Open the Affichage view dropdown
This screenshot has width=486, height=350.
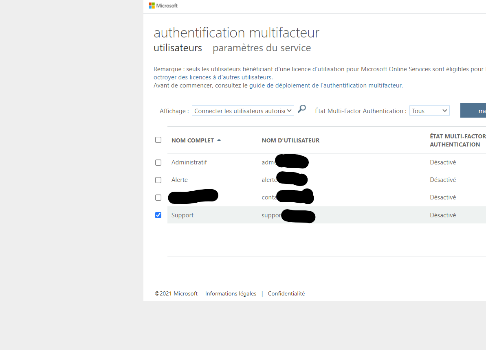[243, 111]
